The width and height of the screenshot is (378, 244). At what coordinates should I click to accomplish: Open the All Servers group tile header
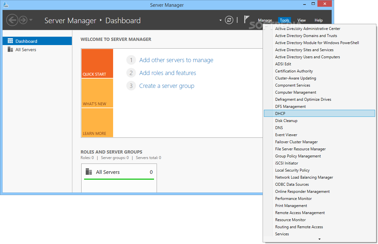coord(119,172)
